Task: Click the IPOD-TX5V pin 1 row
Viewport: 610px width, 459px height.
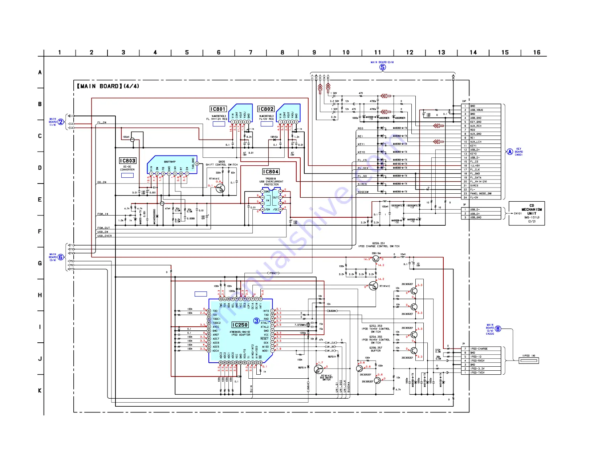Action: [481, 373]
